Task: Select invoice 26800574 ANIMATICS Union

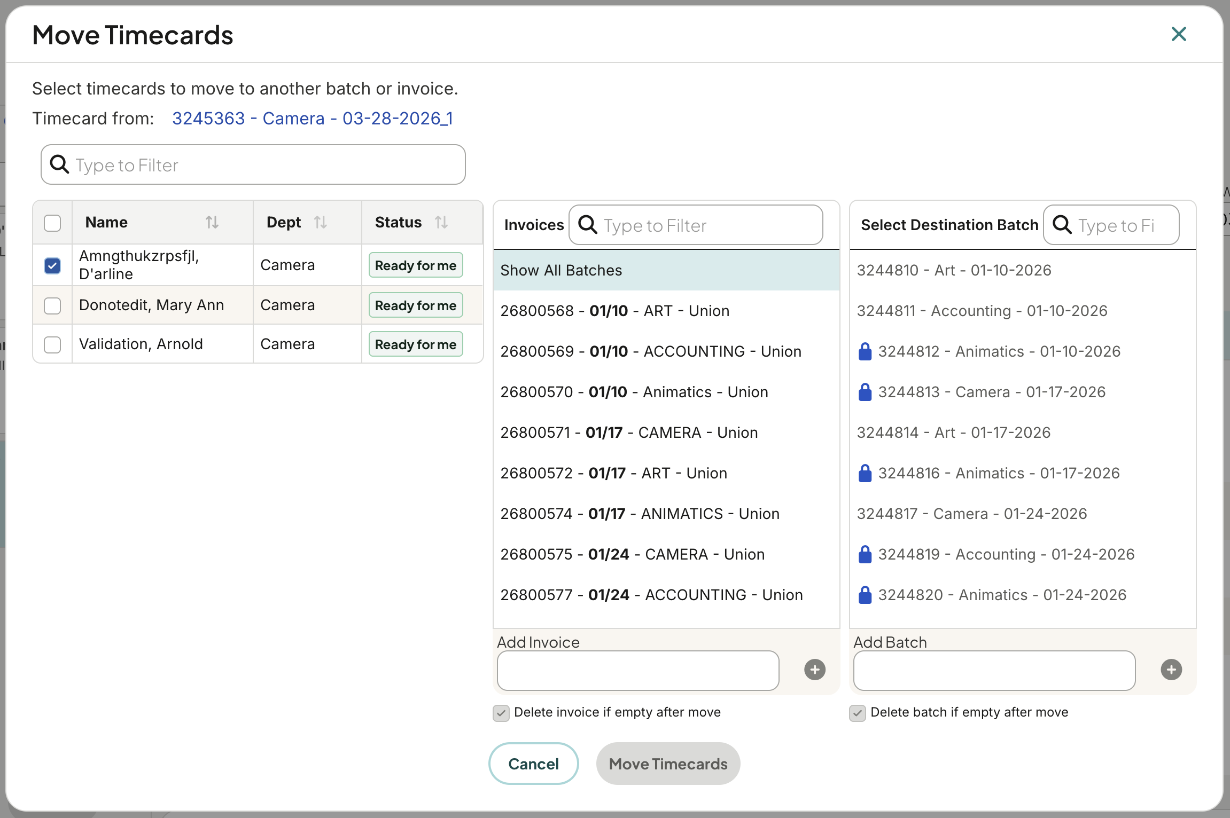Action: [x=666, y=514]
